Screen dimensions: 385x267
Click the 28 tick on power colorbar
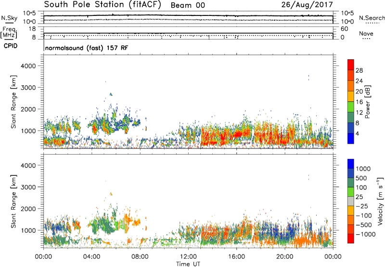[x=359, y=70]
